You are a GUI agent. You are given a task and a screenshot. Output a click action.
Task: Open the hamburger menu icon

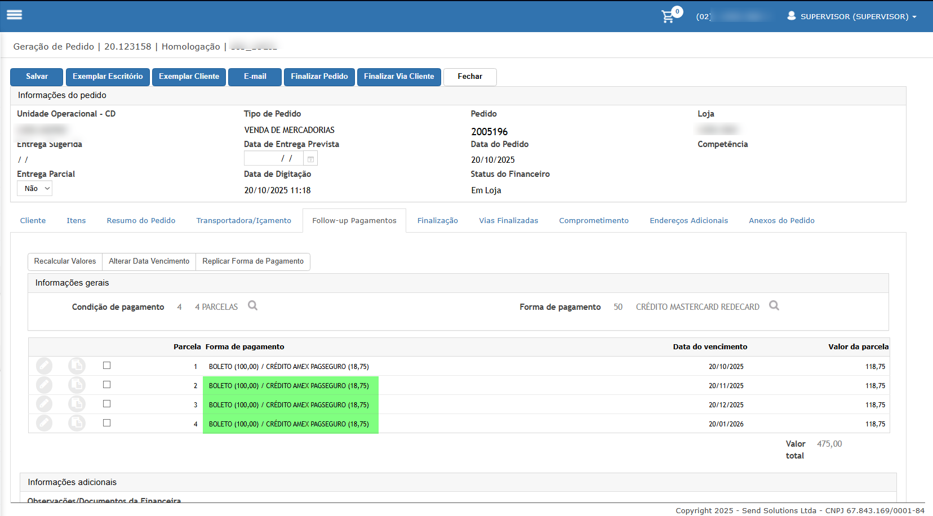(x=15, y=15)
